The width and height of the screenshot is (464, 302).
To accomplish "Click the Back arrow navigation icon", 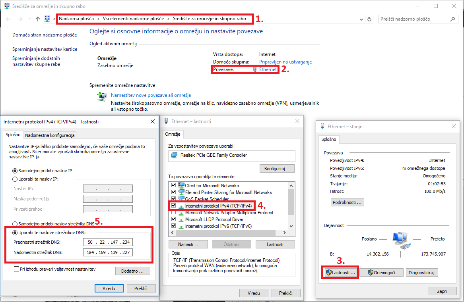I will click(x=9, y=19).
